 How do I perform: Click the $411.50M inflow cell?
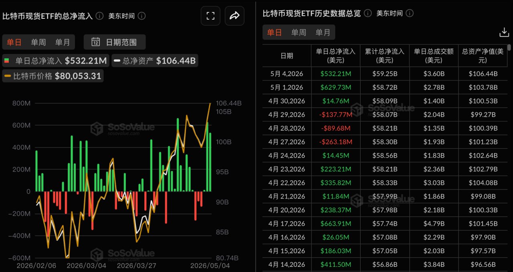pyautogui.click(x=336, y=264)
